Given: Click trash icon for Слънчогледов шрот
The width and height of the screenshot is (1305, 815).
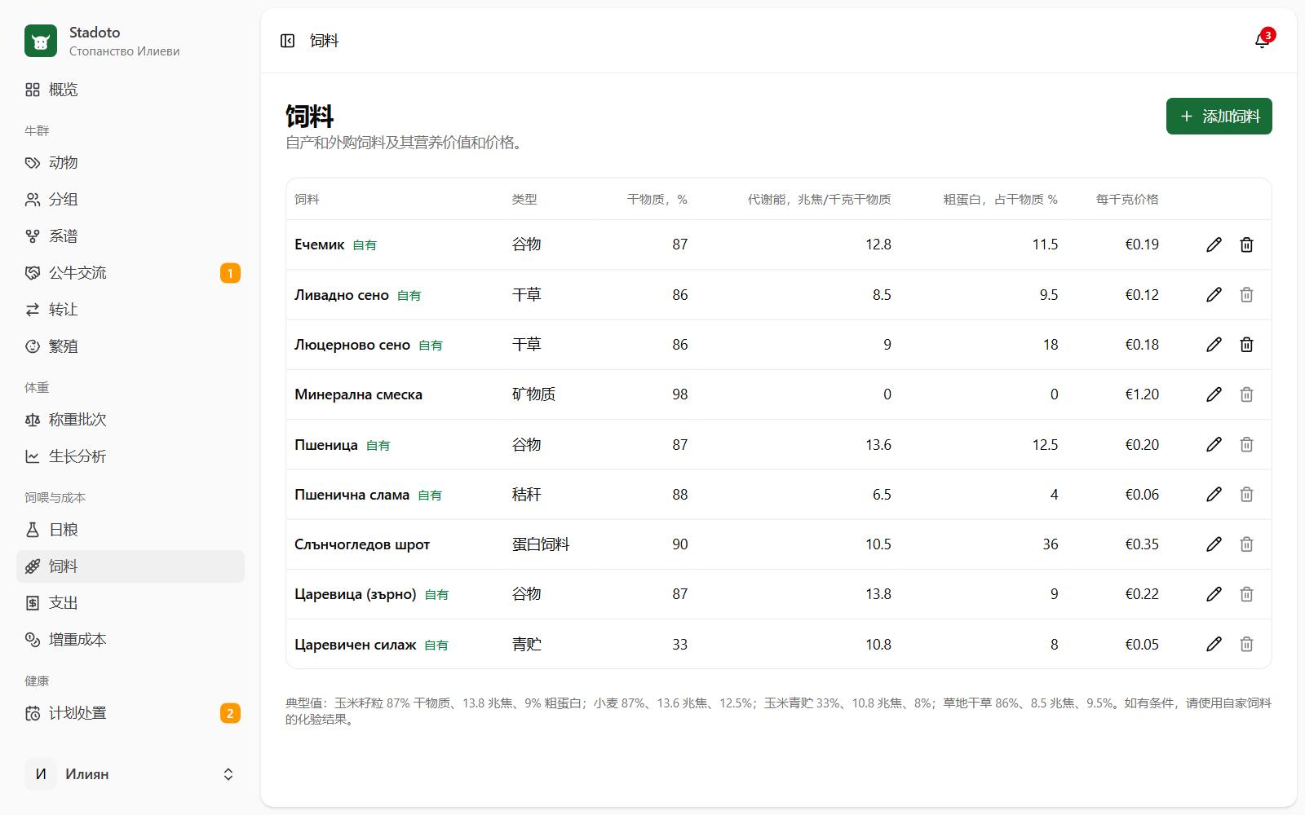Looking at the screenshot, I should coord(1246,544).
